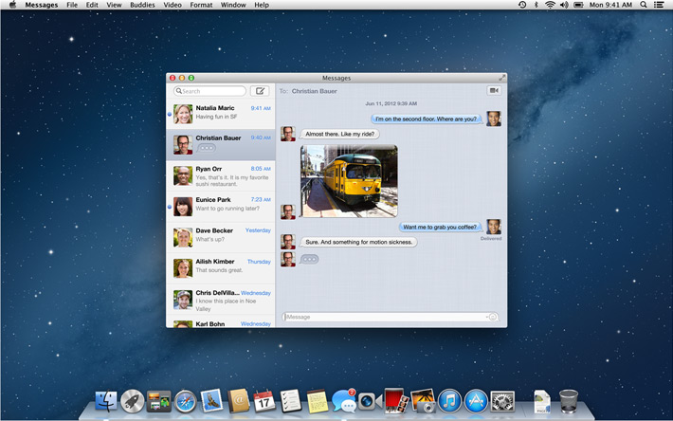Open the emoji smiley picker

point(493,317)
